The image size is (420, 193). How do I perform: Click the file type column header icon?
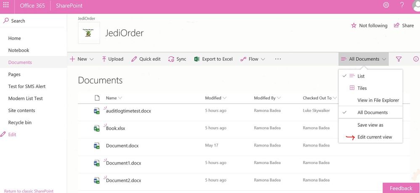coord(97,98)
